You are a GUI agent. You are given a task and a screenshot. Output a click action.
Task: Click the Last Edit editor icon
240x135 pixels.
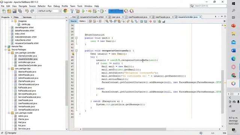pyautogui.click(x=90, y=21)
